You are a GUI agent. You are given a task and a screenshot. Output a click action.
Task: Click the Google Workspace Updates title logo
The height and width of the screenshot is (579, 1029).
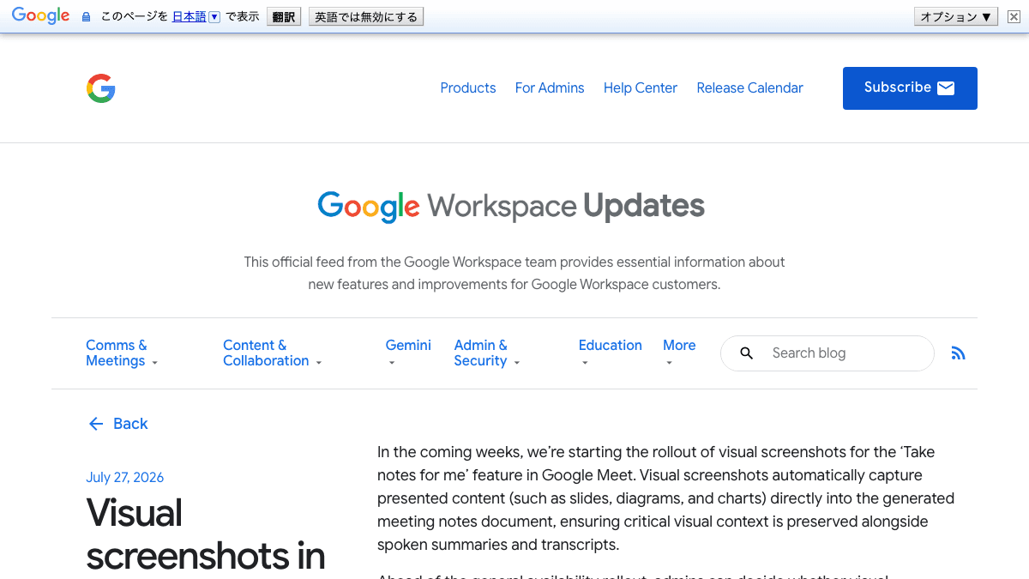pos(511,206)
